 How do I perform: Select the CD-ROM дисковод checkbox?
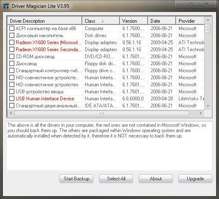pyautogui.click(x=12, y=57)
